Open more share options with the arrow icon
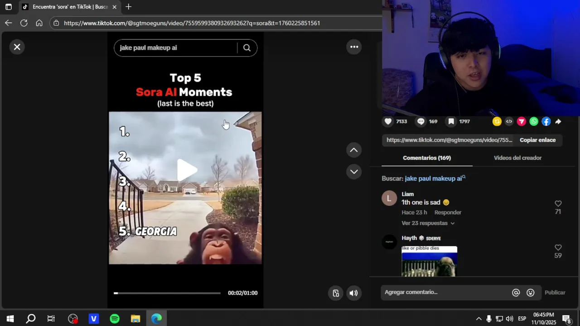 tap(558, 121)
